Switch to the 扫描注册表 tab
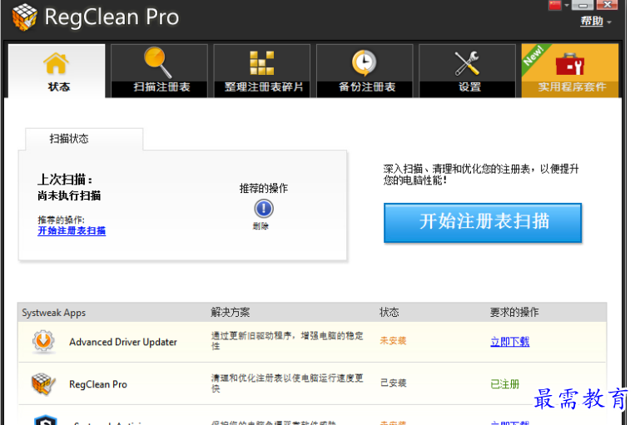This screenshot has width=635, height=425. pos(159,71)
